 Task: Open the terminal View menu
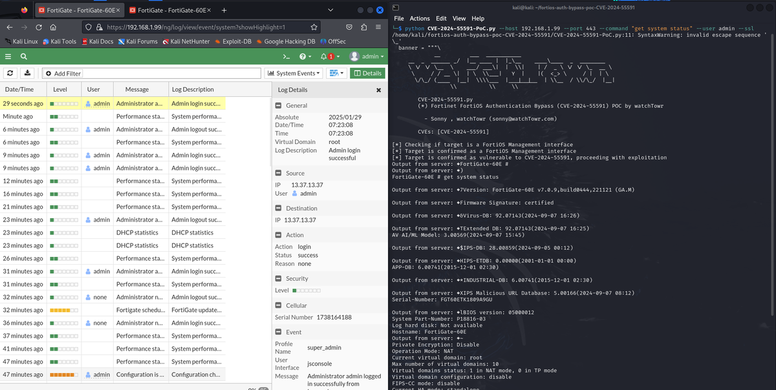[x=459, y=19]
